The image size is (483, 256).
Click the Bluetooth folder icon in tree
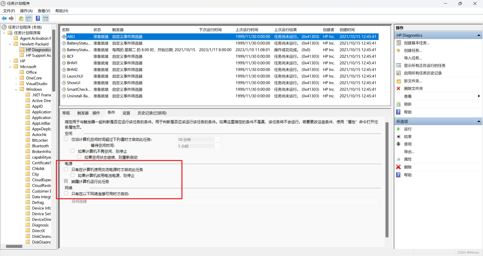[x=28, y=146]
